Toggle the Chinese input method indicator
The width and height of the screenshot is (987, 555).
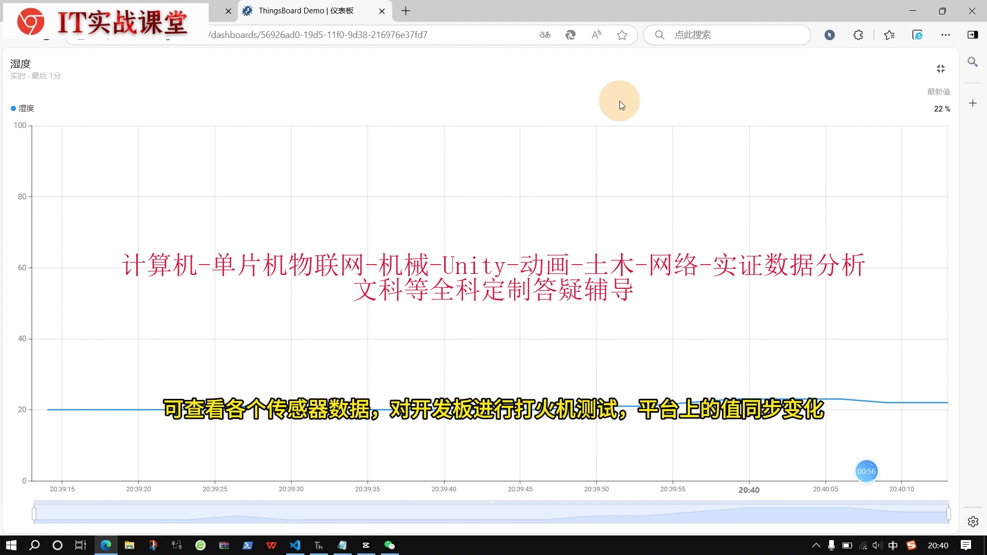pyautogui.click(x=893, y=545)
